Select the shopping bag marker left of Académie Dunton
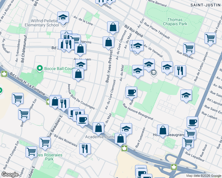 (x=99, y=128)
